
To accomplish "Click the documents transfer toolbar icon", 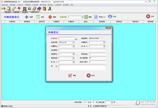I will point(14,9).
